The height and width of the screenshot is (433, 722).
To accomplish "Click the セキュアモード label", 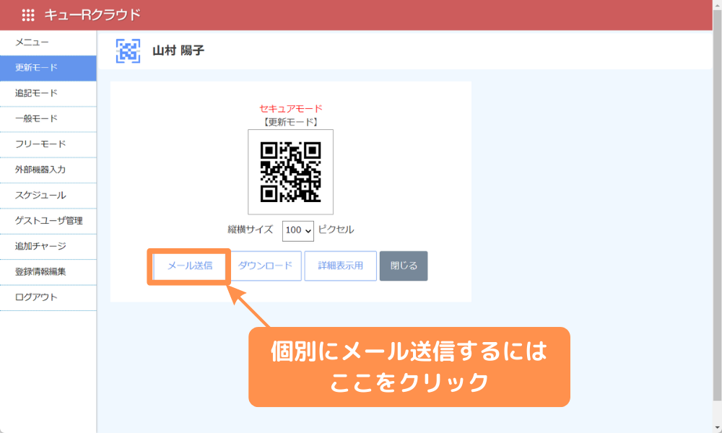I will click(290, 108).
